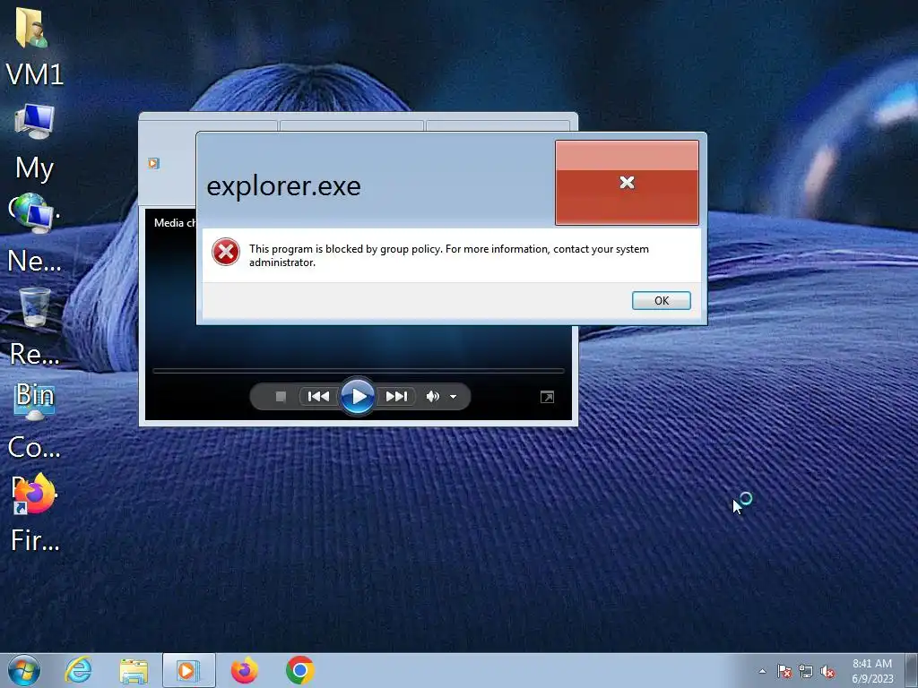Open the Action Center flag icon

click(784, 672)
